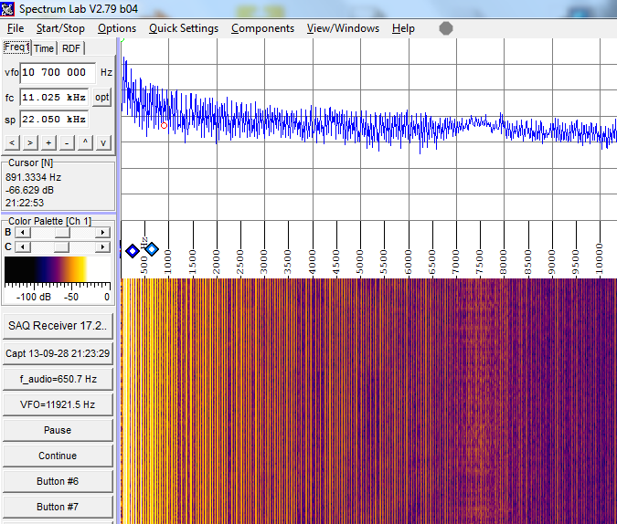Click the dark blue diamond frequency marker
This screenshot has width=617, height=524.
(x=132, y=250)
